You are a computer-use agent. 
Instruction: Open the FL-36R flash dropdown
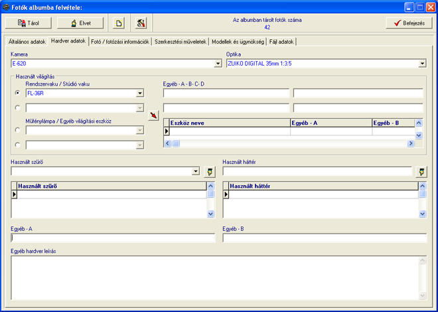140,94
